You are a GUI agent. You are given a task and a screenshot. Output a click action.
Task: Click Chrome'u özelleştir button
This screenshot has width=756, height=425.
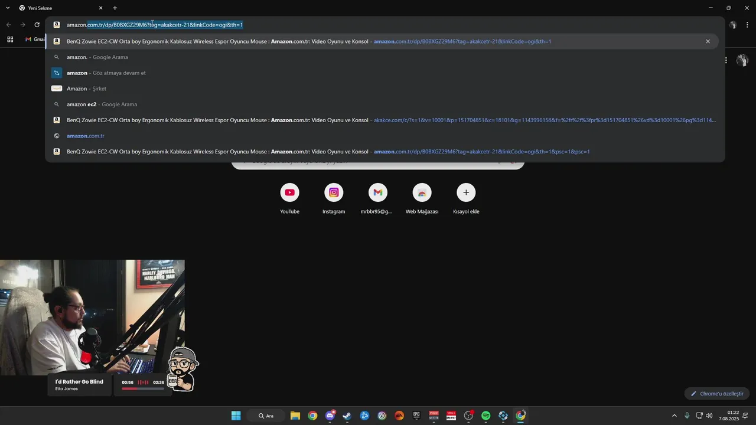click(717, 394)
